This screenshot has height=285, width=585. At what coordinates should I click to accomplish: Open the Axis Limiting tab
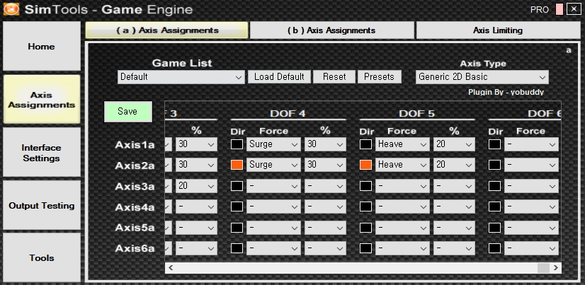tap(498, 30)
